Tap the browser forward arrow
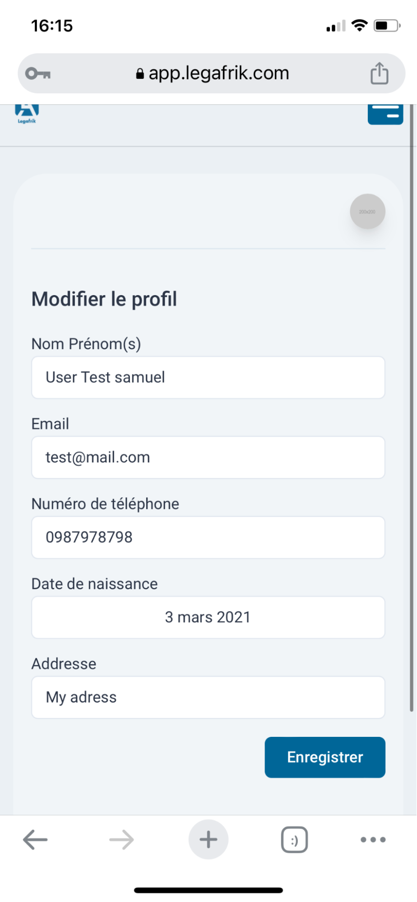417x902 pixels. point(122,840)
